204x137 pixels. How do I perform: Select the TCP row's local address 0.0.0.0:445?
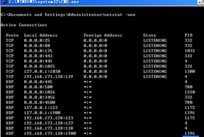(x=38, y=61)
